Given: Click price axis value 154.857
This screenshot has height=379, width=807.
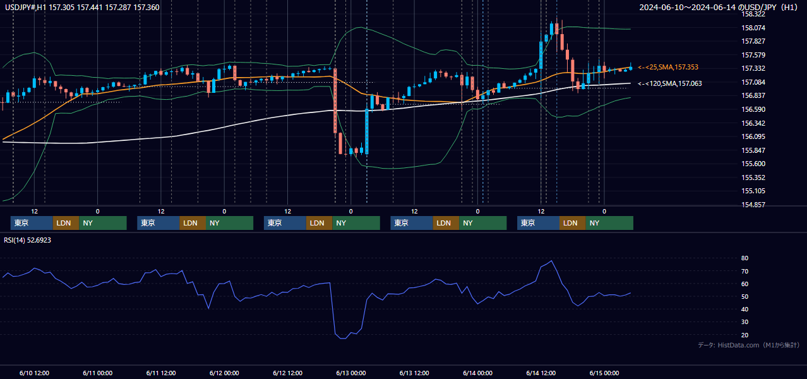Looking at the screenshot, I should [x=754, y=205].
